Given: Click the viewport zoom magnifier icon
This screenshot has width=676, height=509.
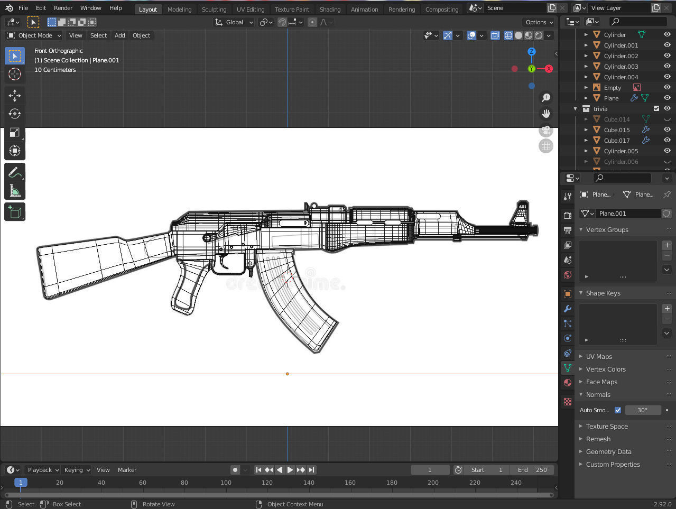Looking at the screenshot, I should click(x=546, y=98).
